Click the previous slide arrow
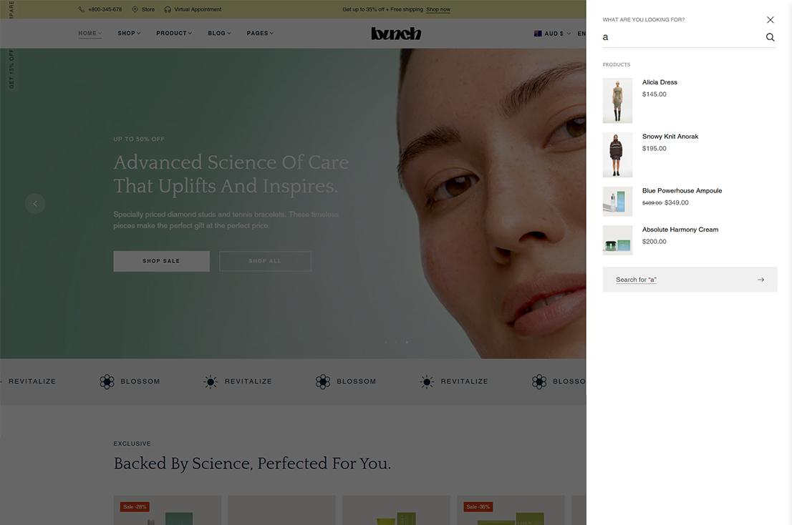Screen dimensions: 792x525 [35, 204]
